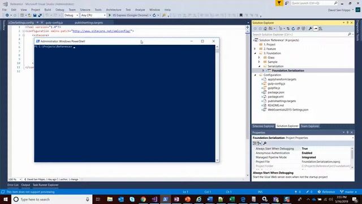Click Categorized view icon in Properties panel

[x=255, y=143]
